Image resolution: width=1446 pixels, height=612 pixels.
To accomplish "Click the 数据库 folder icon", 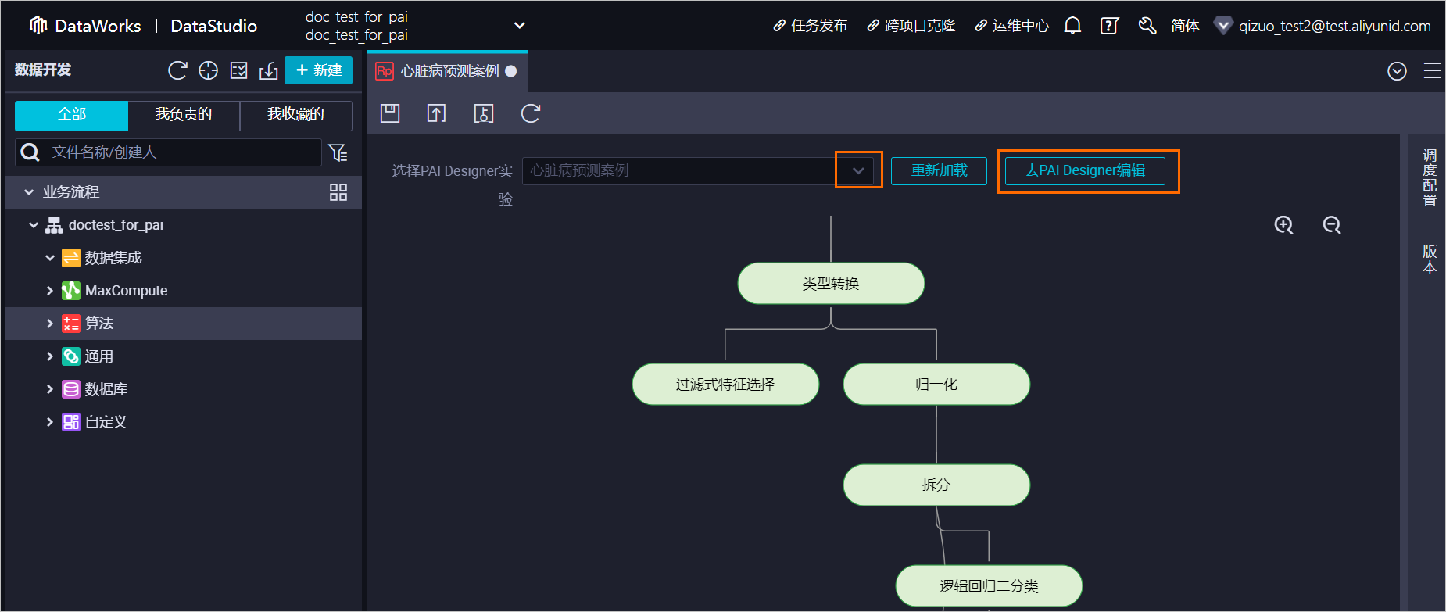I will (71, 389).
